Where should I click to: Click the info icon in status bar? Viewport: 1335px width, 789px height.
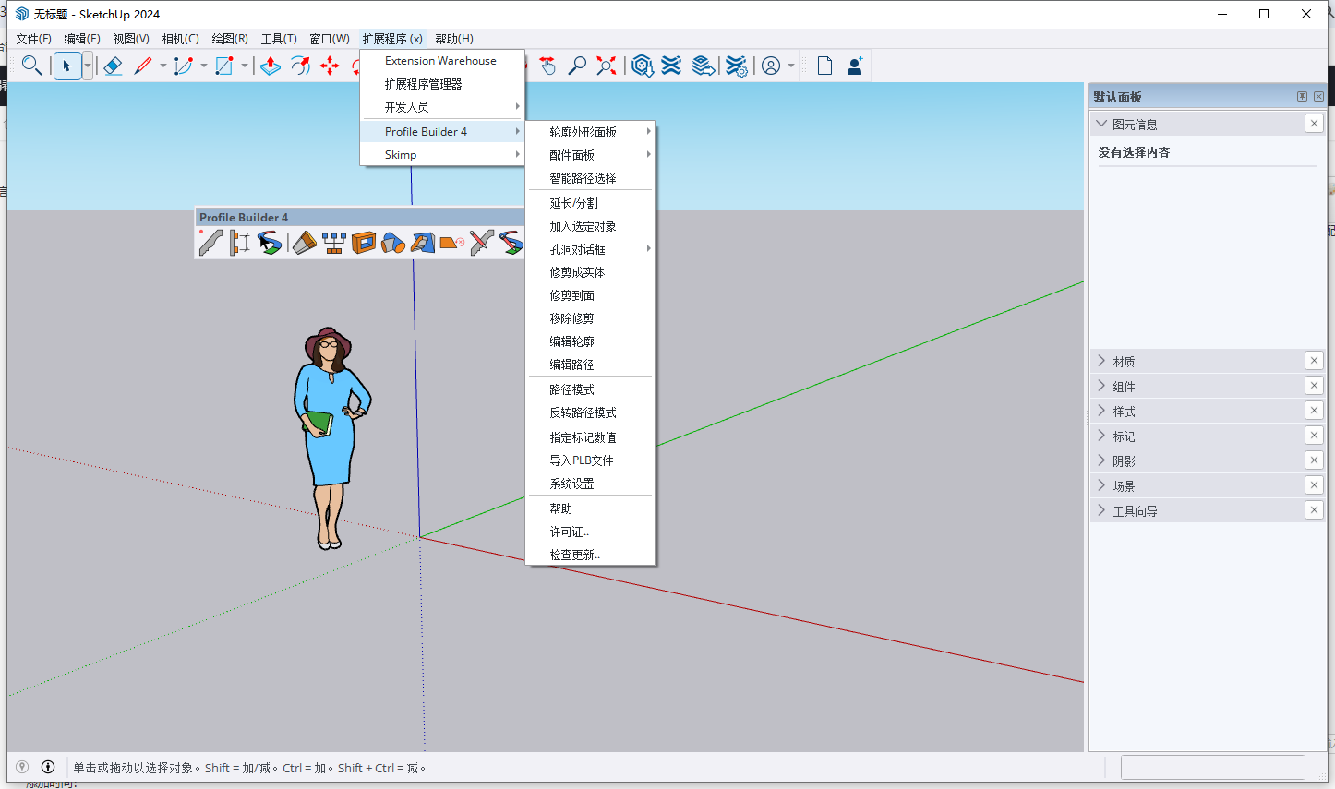pos(48,767)
